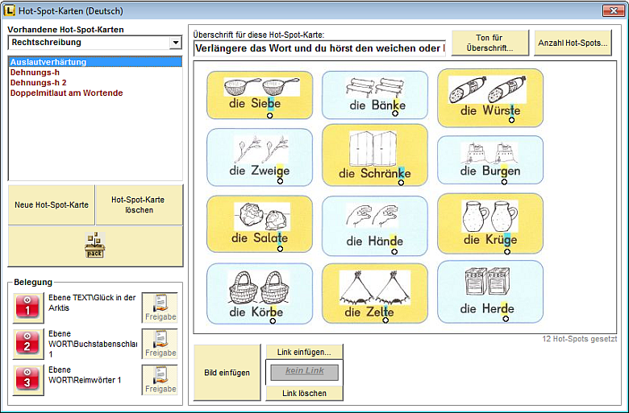This screenshot has height=413, width=629.
Task: Click the red number 2 Belegung icon
Action: 27,344
